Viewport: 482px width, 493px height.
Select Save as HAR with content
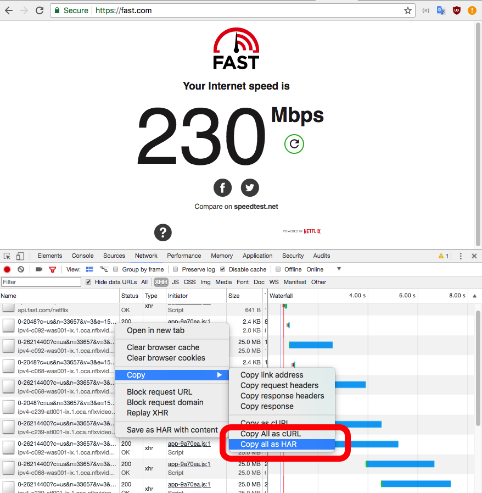(172, 430)
